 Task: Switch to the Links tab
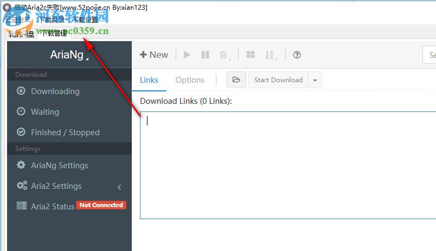(149, 80)
